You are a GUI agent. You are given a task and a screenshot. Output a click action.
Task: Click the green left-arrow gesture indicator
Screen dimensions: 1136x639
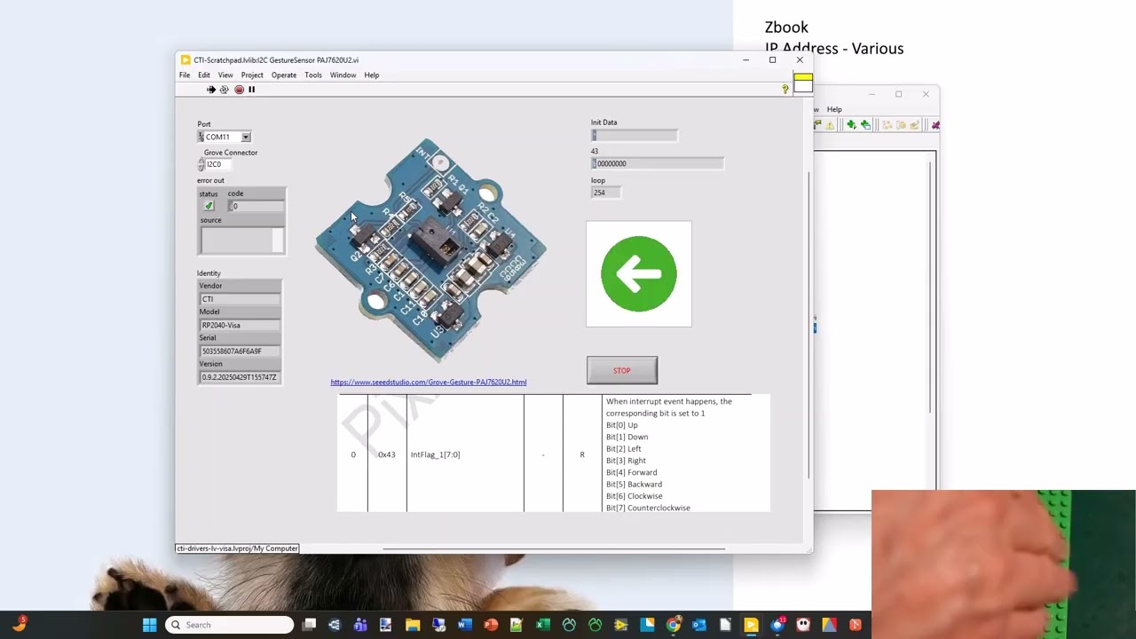tap(639, 274)
